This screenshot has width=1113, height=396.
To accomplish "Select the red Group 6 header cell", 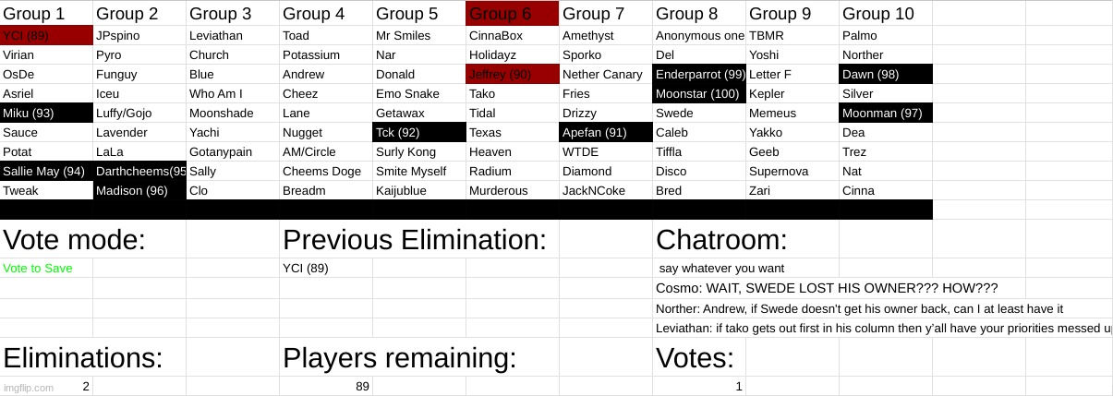I will pyautogui.click(x=512, y=14).
